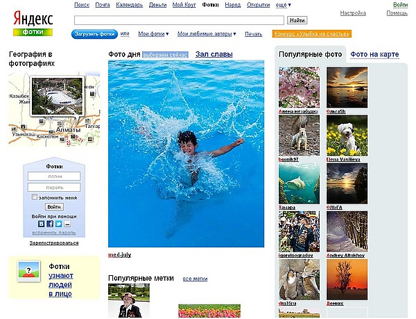Click photo marker near Алматы on map
The image size is (416, 319).
point(60,123)
